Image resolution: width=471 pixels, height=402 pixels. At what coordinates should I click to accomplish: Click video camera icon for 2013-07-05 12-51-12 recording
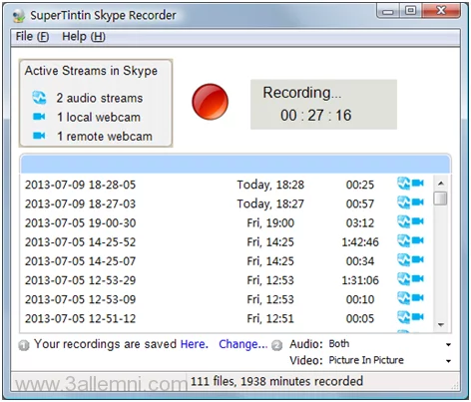(418, 316)
